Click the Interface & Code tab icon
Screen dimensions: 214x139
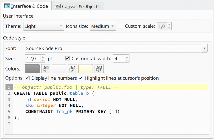click(7, 6)
